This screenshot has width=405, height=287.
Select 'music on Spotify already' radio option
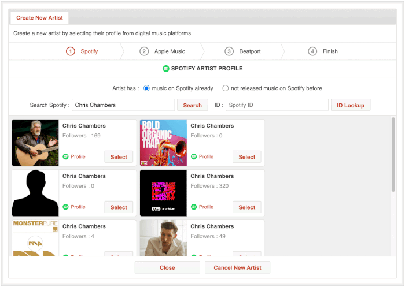tap(146, 88)
